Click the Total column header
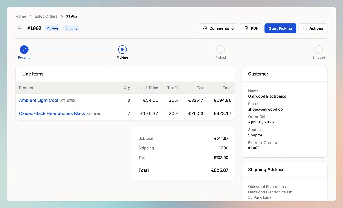Image resolution: width=343 pixels, height=208 pixels. coord(227,88)
